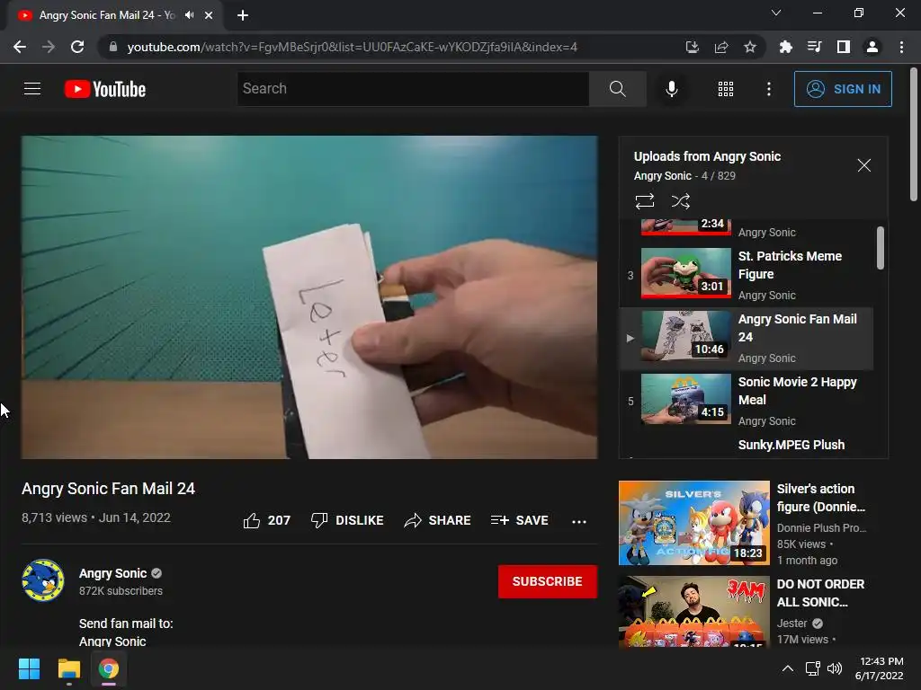Share this page from the address bar
Image resolution: width=921 pixels, height=690 pixels.
721,47
